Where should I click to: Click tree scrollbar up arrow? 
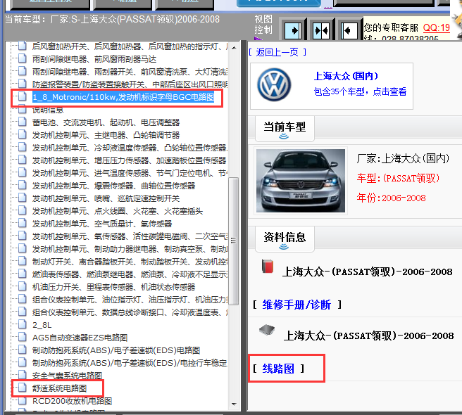(x=234, y=48)
